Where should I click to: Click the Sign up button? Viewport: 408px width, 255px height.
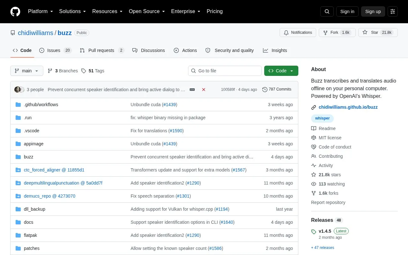(373, 11)
